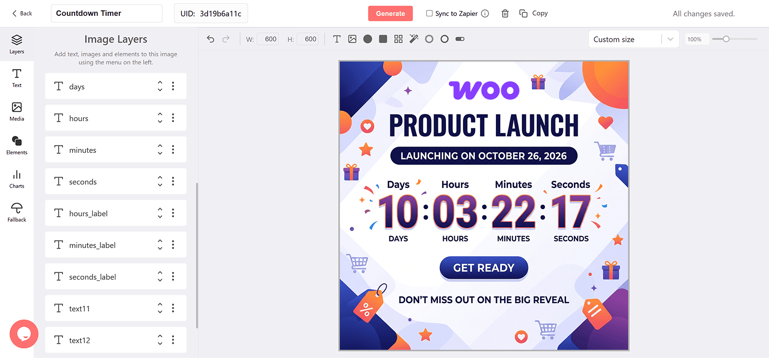Viewport: 769px width, 358px height.
Task: Click reorder arrows on seconds_label layer
Action: 160,276
